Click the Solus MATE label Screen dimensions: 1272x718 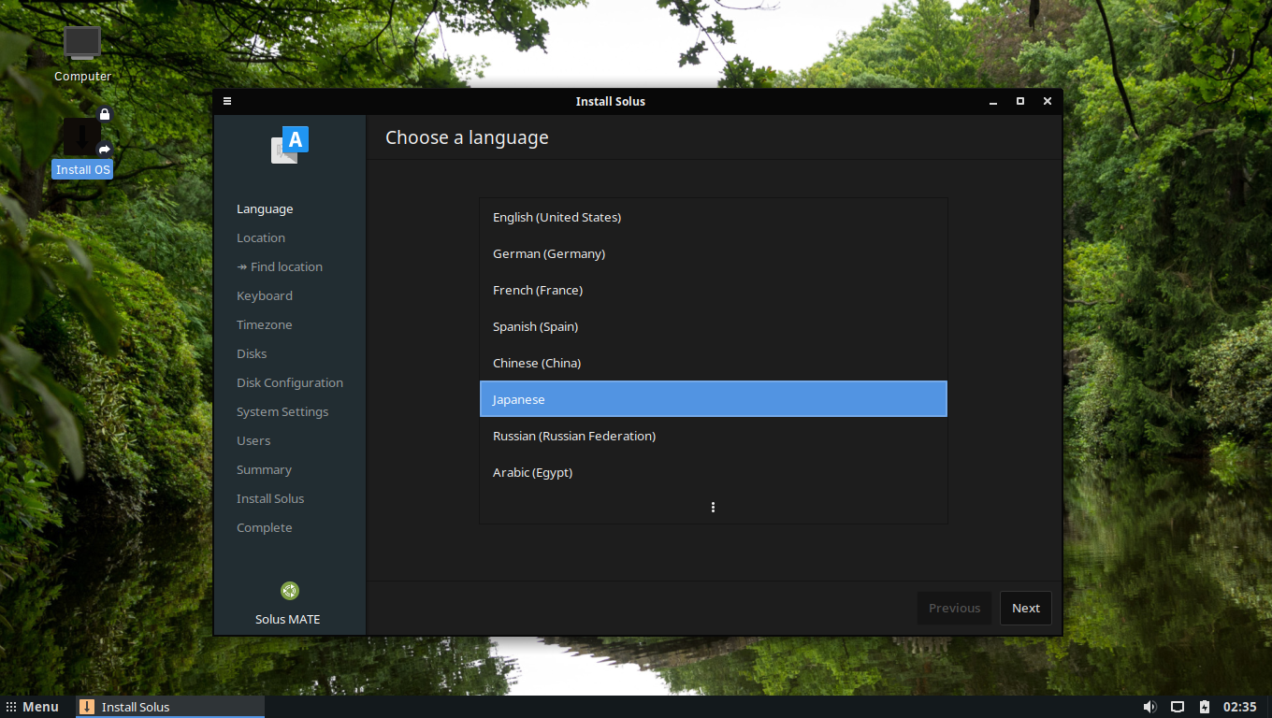tap(288, 620)
